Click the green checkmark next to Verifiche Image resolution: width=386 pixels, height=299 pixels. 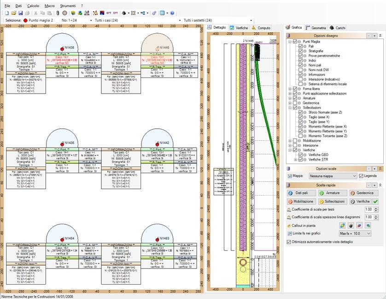tap(375, 202)
